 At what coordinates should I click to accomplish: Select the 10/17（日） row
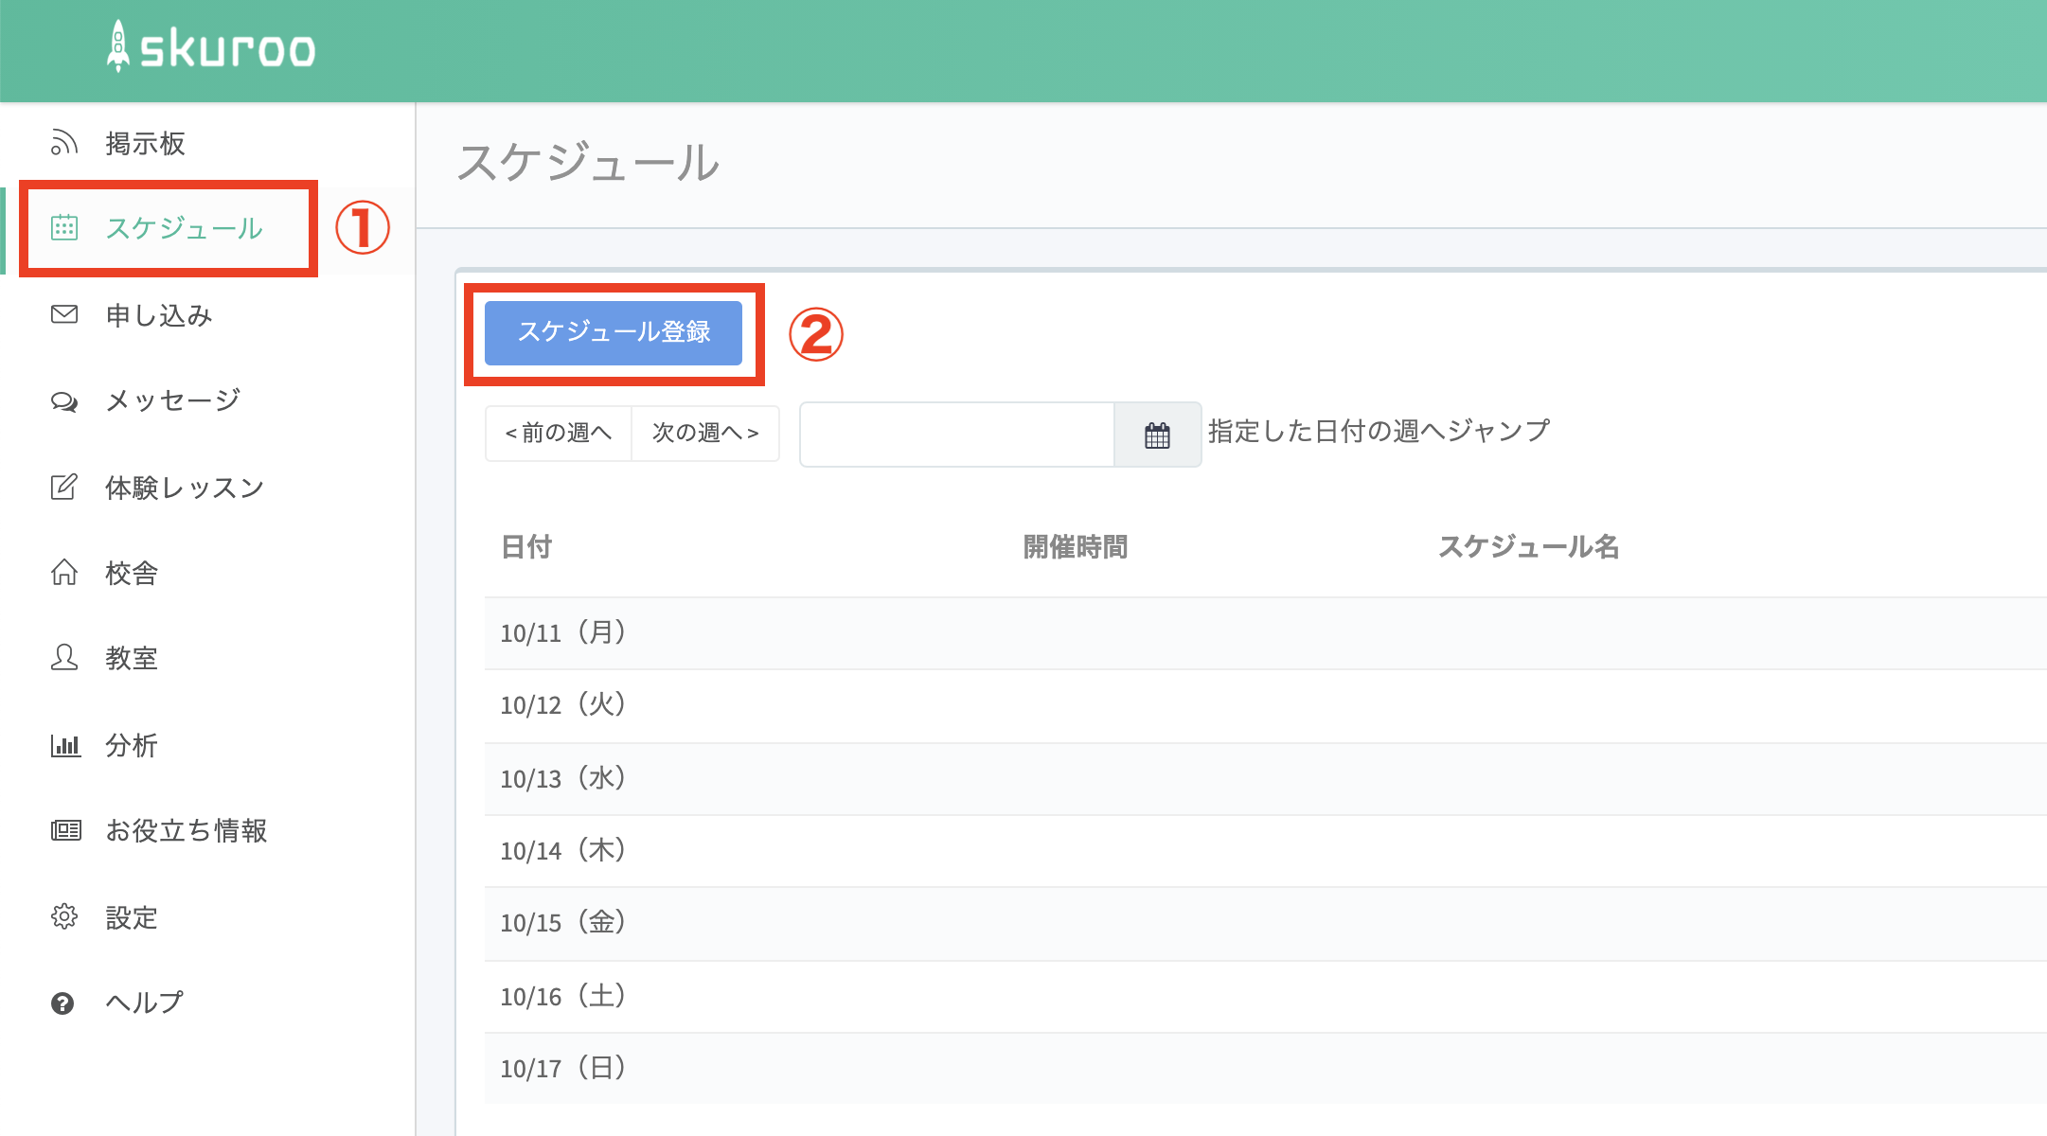click(1266, 1068)
